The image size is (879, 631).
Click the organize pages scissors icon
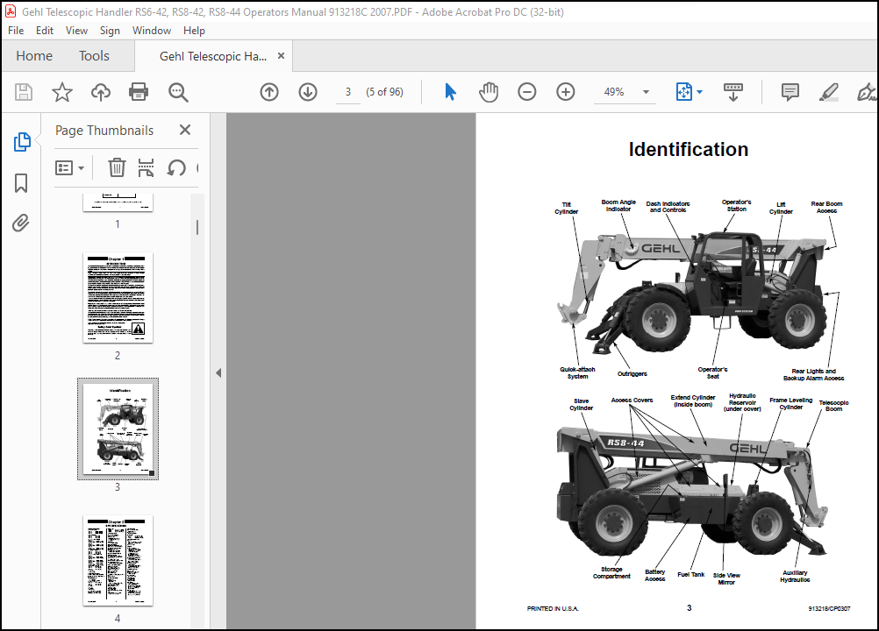click(x=146, y=167)
